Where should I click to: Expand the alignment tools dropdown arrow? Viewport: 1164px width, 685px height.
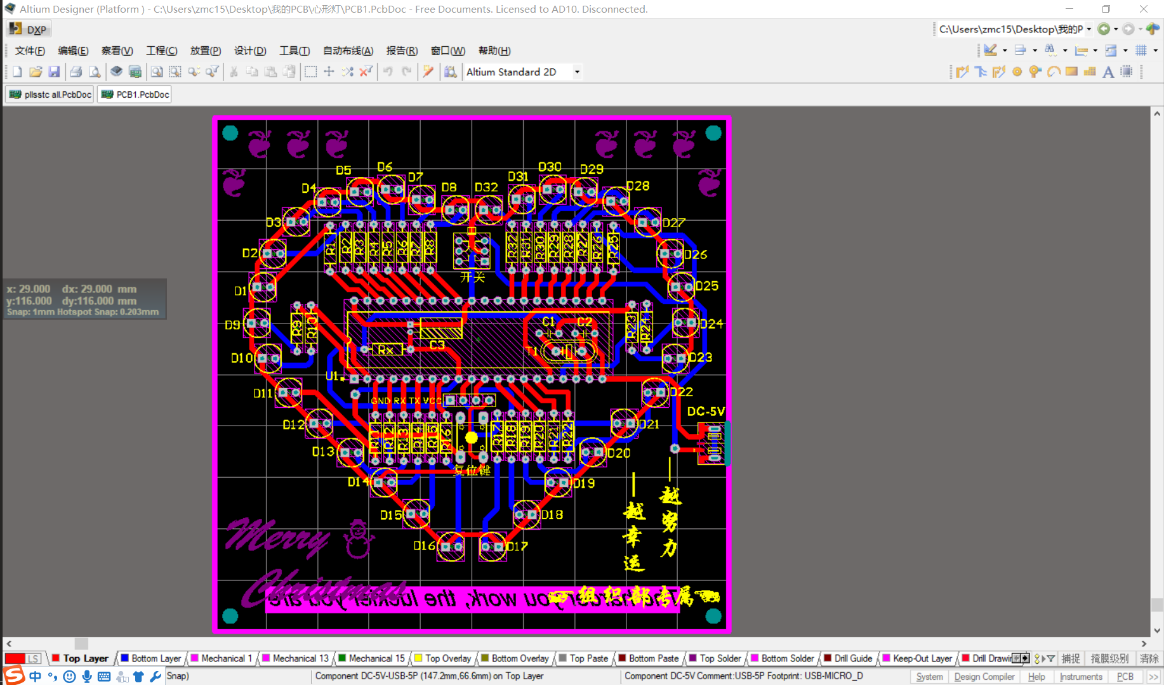1035,50
